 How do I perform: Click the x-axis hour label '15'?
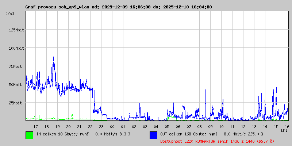pos(276,127)
